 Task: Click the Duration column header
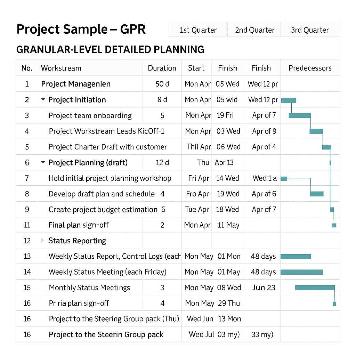[x=162, y=68]
